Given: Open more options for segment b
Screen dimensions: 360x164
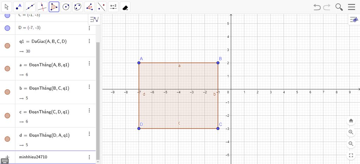Looking at the screenshot, I should click(x=89, y=87).
